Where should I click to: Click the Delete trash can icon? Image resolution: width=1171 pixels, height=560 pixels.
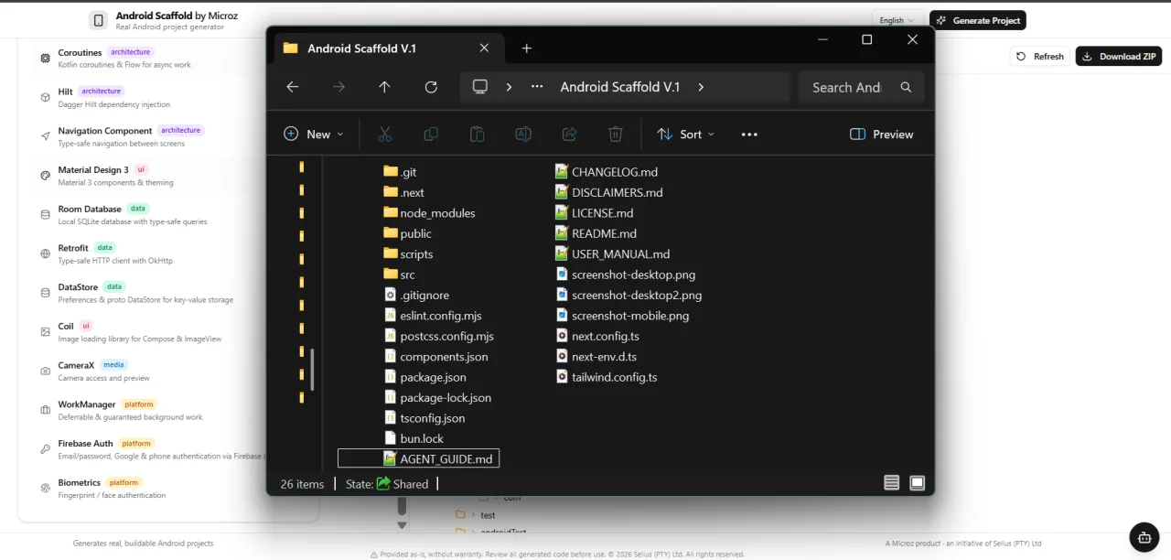point(616,135)
